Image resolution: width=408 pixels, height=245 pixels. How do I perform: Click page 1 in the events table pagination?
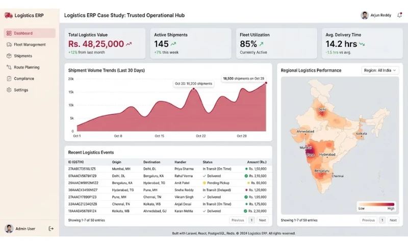pyautogui.click(x=251, y=220)
